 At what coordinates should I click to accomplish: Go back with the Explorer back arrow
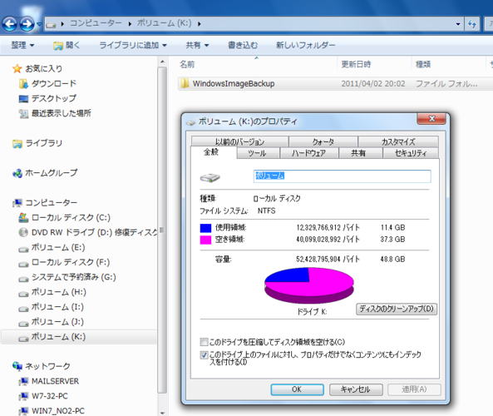(x=9, y=24)
